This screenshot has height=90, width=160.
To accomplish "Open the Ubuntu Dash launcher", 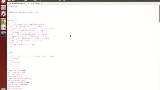I will [3, 2].
